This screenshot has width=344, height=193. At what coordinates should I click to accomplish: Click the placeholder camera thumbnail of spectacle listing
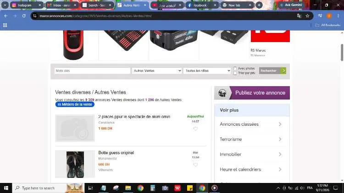[75, 129]
